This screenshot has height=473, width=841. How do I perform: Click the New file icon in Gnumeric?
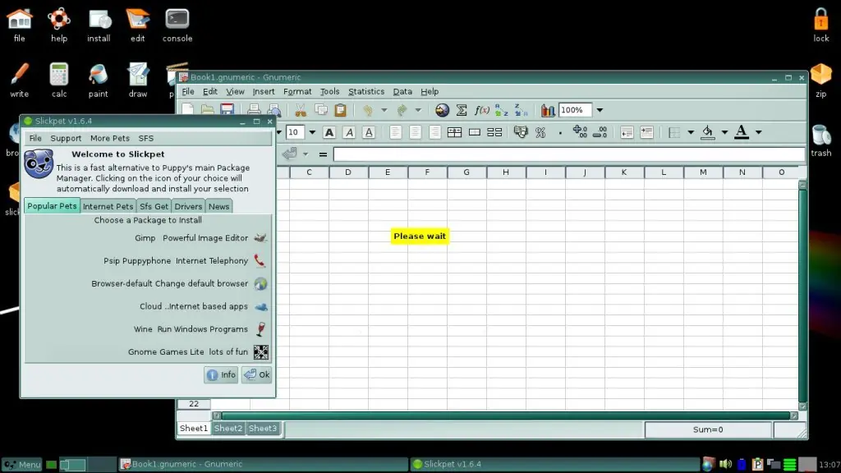click(188, 110)
